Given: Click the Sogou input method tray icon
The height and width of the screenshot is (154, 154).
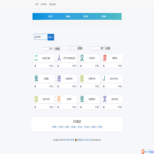Looking at the screenshot, I should 143,151.
